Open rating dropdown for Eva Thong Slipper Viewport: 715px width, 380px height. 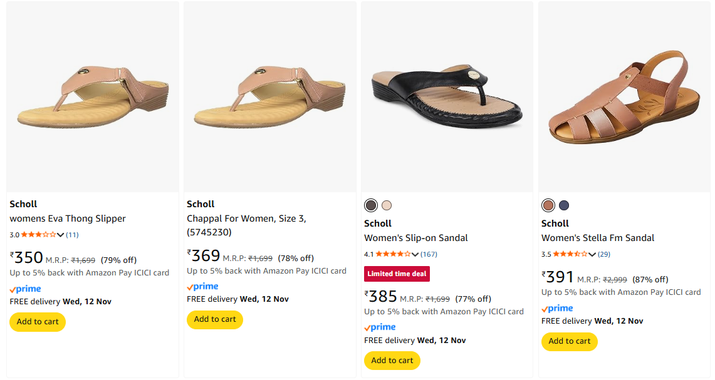tap(61, 235)
